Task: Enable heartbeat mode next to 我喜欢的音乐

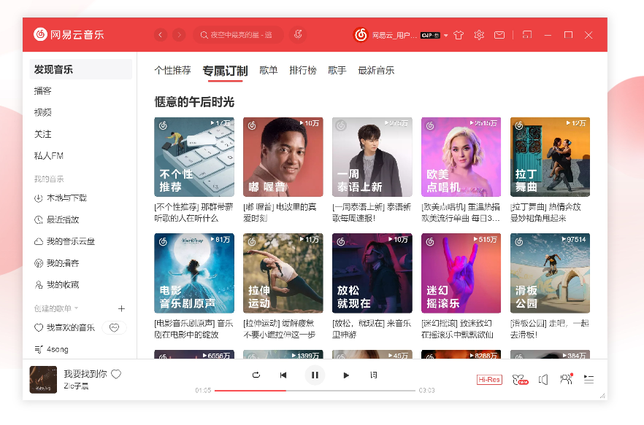Action: 115,328
